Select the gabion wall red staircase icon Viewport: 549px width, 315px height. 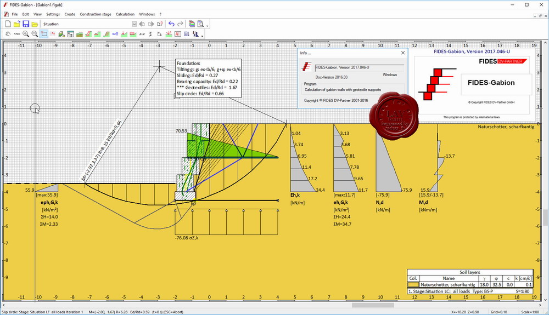(88, 34)
